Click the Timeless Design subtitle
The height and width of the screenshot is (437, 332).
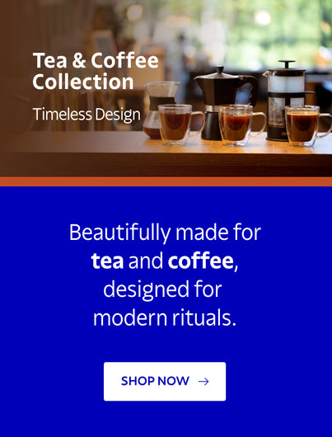point(87,115)
